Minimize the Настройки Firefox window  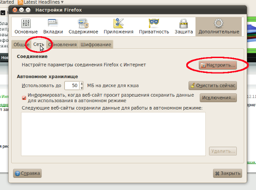tap(21, 10)
